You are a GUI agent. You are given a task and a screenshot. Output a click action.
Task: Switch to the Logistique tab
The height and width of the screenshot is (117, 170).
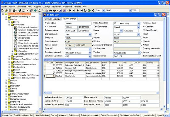click(56, 19)
